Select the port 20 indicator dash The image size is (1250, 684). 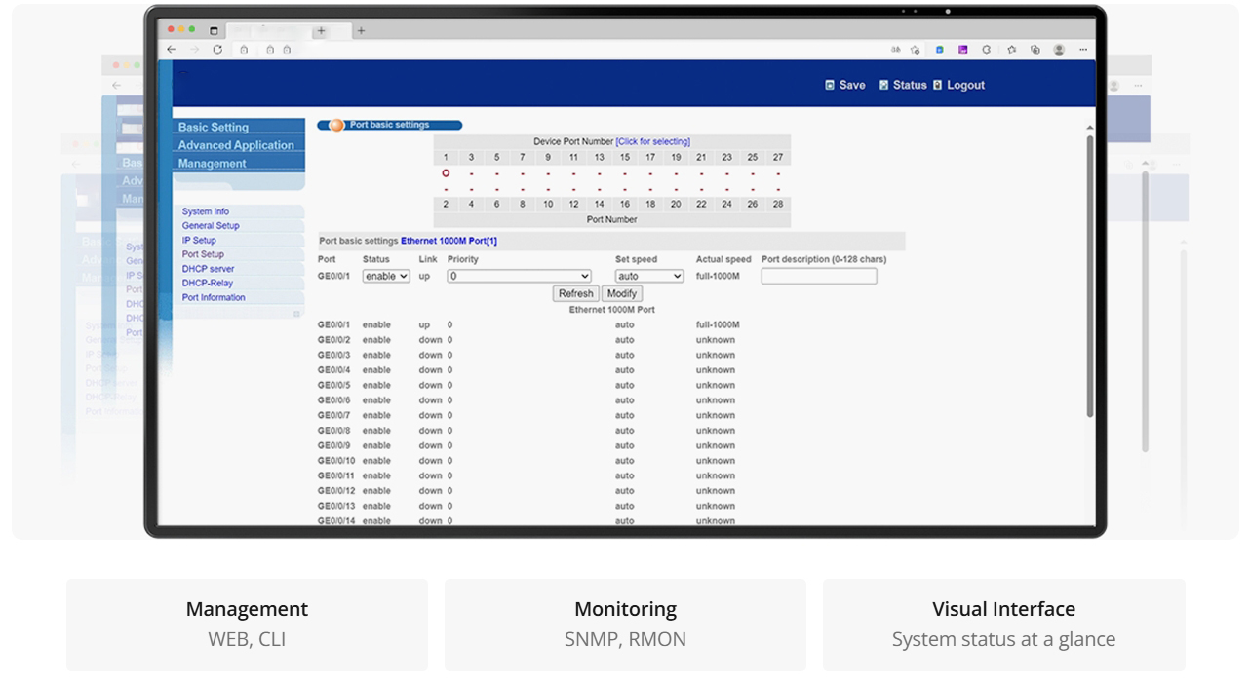676,190
